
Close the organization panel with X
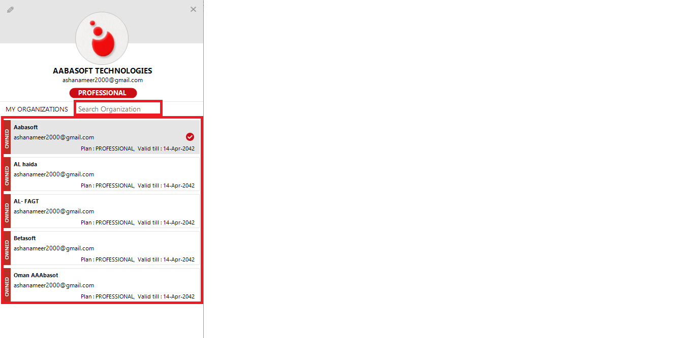pos(193,9)
